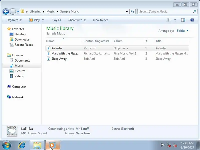This screenshot has width=200, height=150.
Task: Click Favorites in the navigation pane
Action: pos(18,29)
